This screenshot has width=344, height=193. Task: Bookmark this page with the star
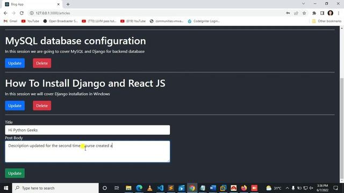pos(304,13)
